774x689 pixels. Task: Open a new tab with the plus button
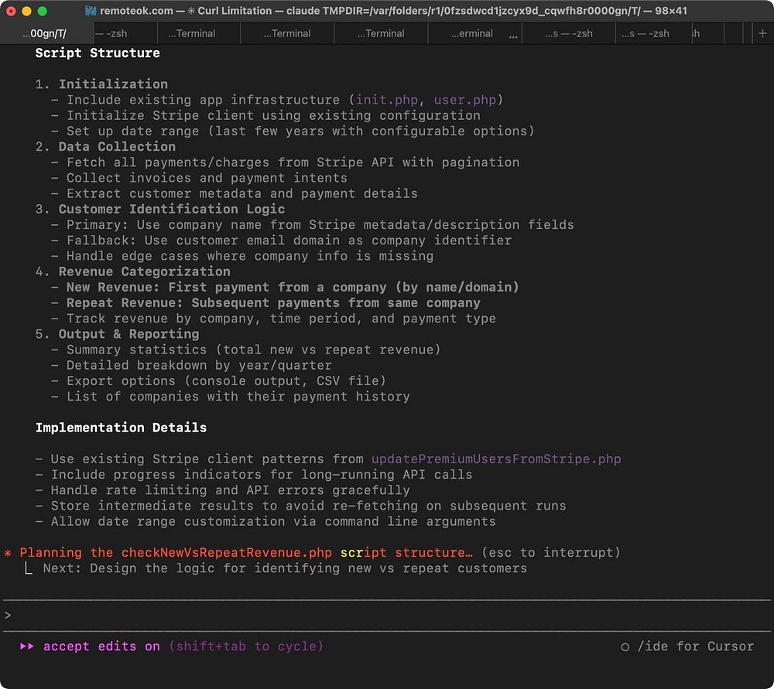[763, 33]
